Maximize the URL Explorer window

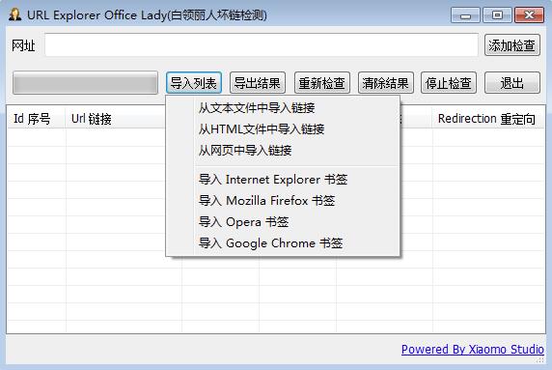pos(497,15)
